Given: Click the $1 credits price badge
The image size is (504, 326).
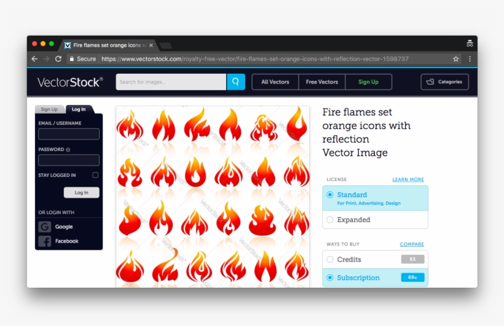Looking at the screenshot, I should (x=412, y=259).
